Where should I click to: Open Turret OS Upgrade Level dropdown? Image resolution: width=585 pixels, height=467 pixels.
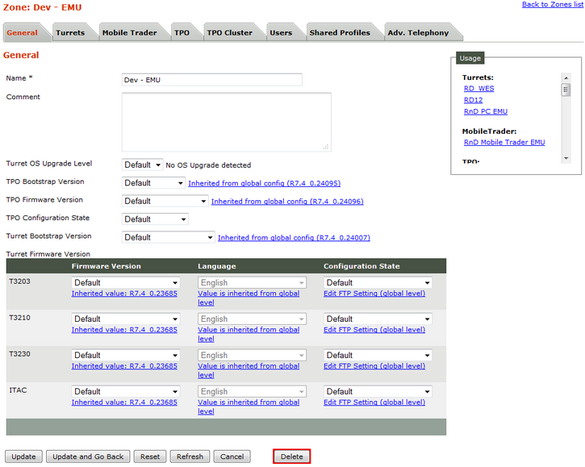(x=142, y=165)
